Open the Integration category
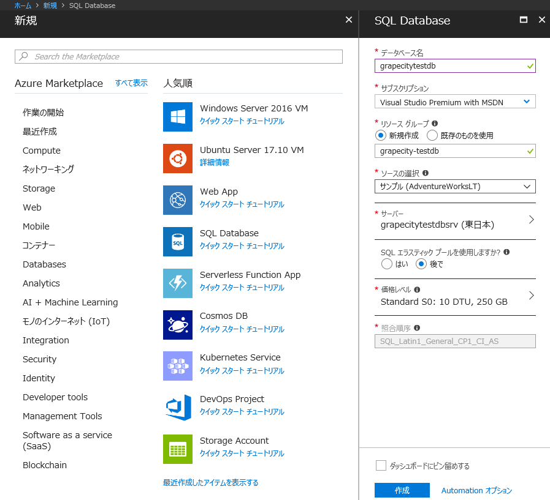 45,340
